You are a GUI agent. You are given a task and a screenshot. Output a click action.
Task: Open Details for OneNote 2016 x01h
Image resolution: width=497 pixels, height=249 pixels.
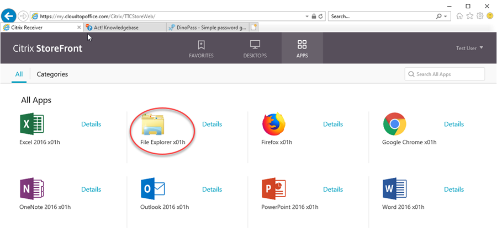point(91,189)
